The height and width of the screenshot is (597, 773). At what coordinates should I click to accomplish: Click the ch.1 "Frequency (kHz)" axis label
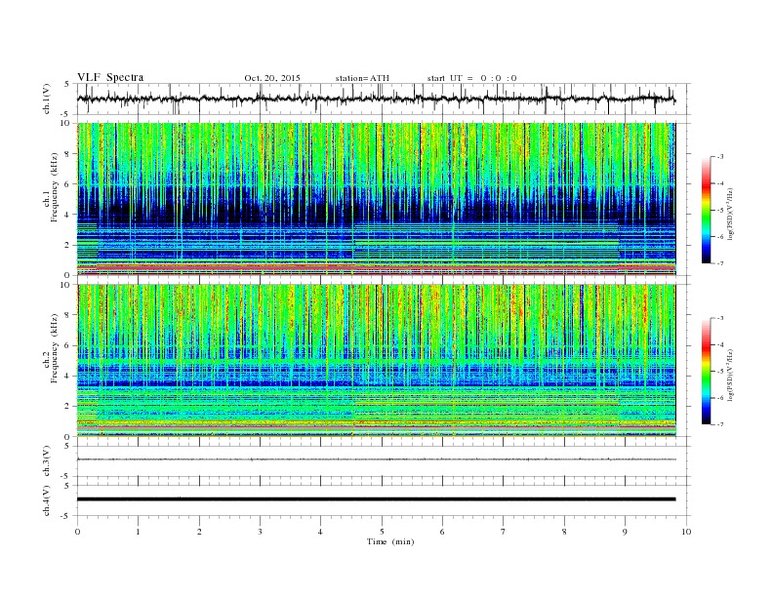(55, 187)
